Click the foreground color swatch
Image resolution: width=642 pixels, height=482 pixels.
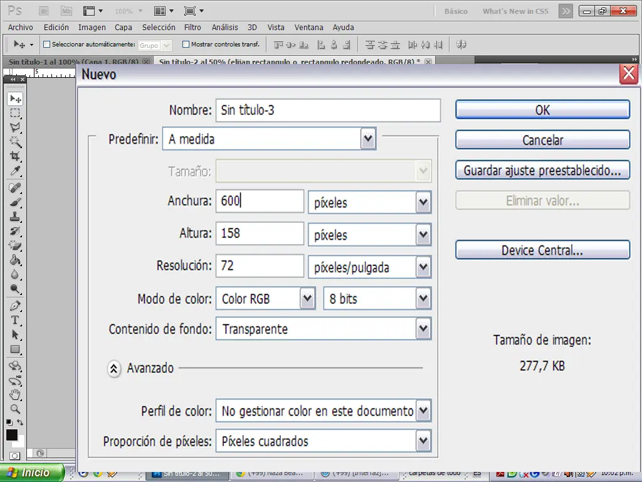tap(11, 435)
